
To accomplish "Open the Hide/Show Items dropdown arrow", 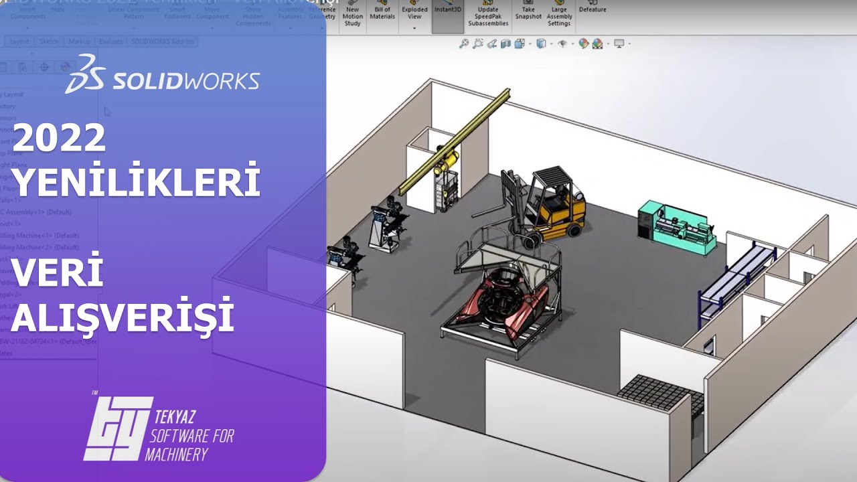I will pyautogui.click(x=572, y=44).
